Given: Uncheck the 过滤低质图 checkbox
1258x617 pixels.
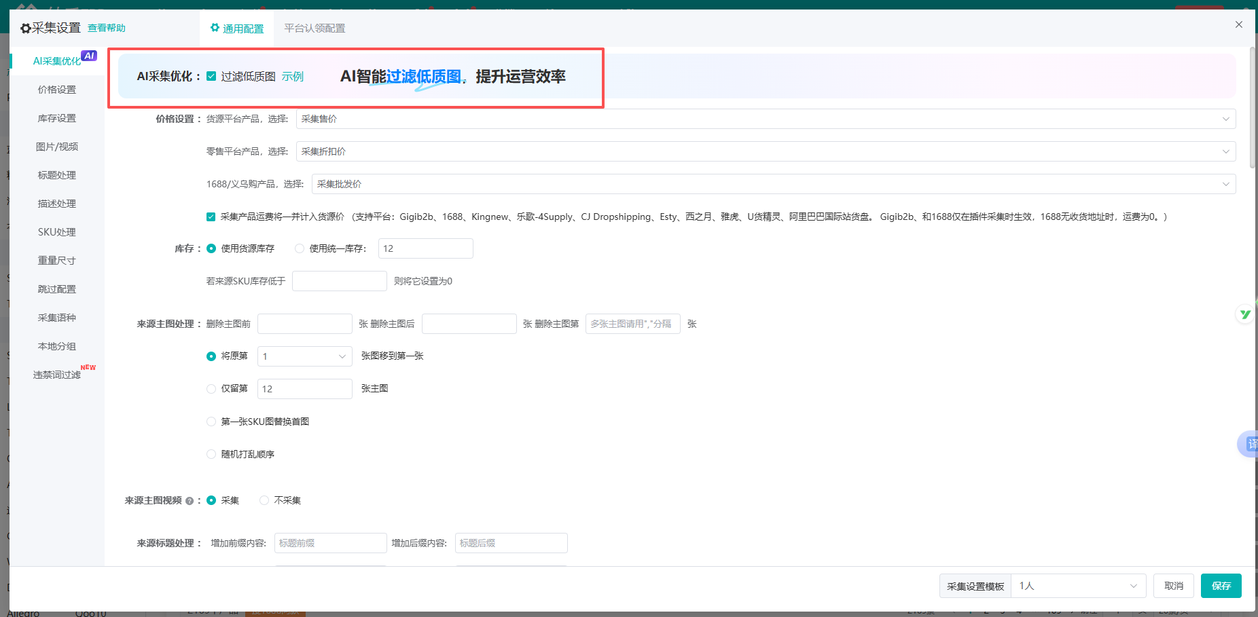Looking at the screenshot, I should coord(211,77).
